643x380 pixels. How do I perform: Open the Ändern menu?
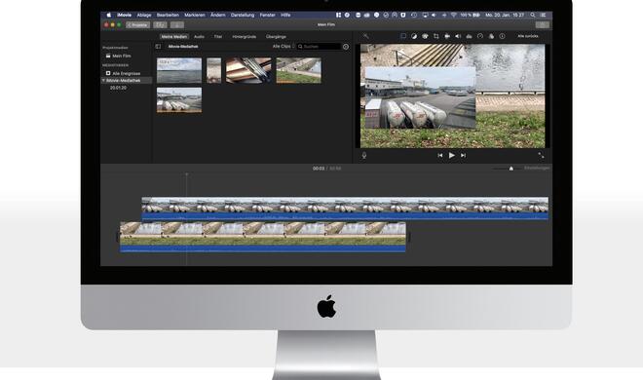click(218, 15)
